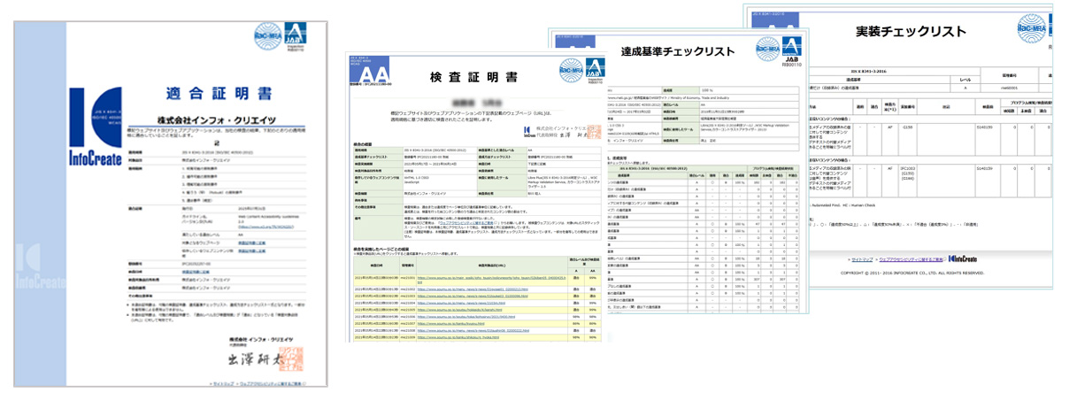Open the ウェブアクセシビリティに関するご案内 link on the 実装チェックリスト
1077x408 pixels.
point(910,258)
